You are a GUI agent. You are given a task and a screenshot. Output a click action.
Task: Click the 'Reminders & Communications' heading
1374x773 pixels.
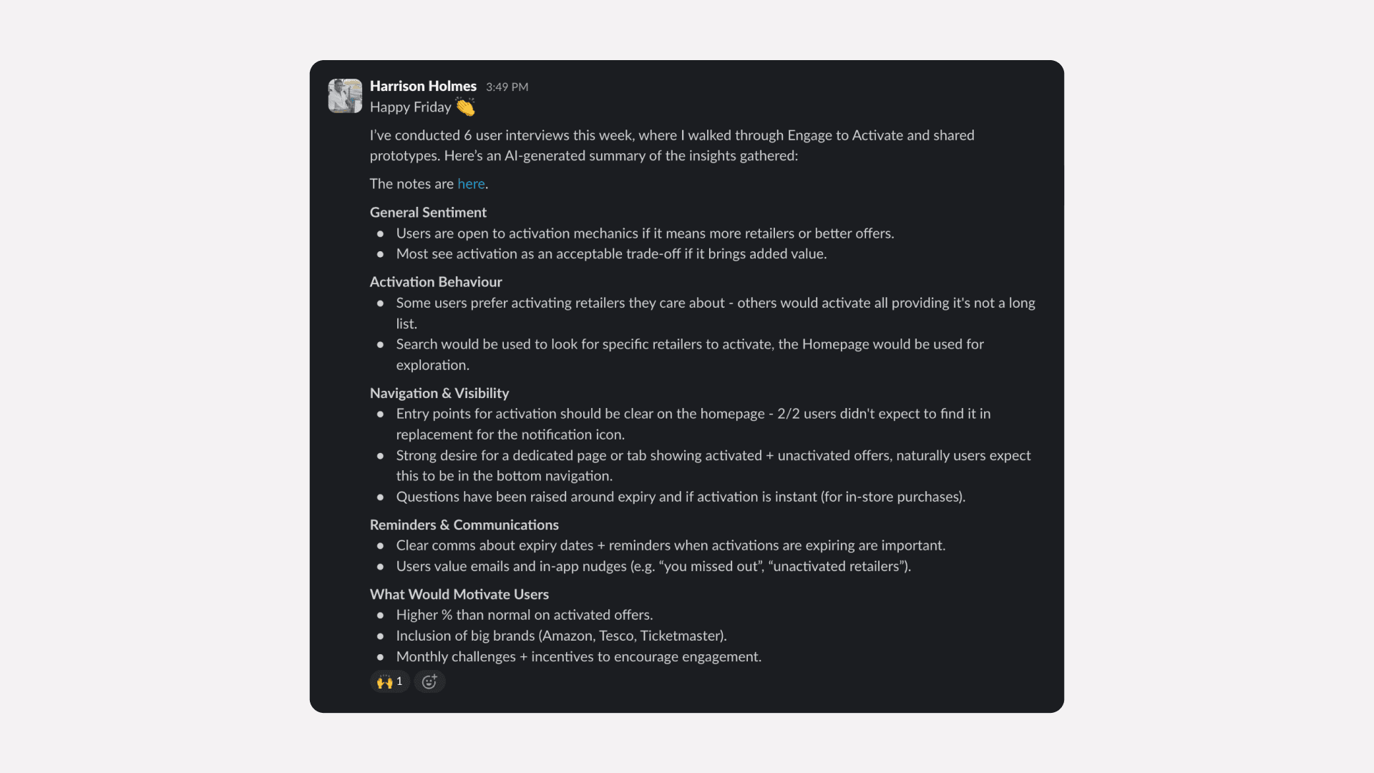point(464,525)
